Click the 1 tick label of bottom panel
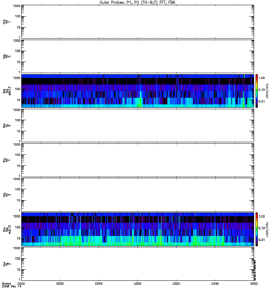 (x=19, y=280)
